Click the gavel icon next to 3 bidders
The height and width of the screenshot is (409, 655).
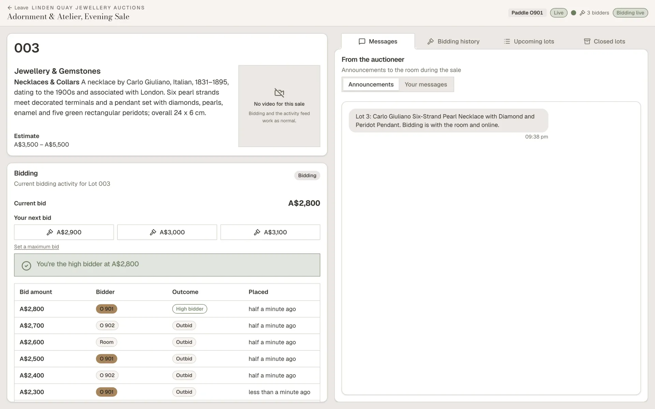click(582, 13)
